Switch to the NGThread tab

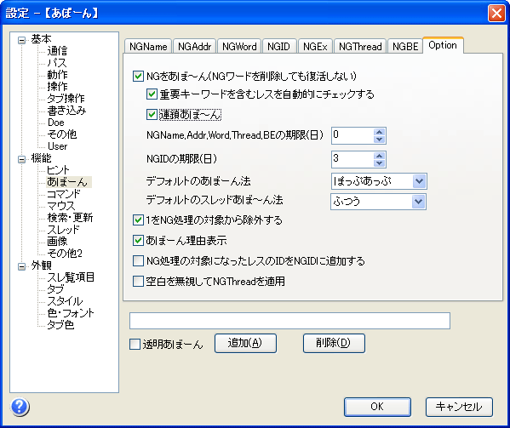(x=360, y=47)
